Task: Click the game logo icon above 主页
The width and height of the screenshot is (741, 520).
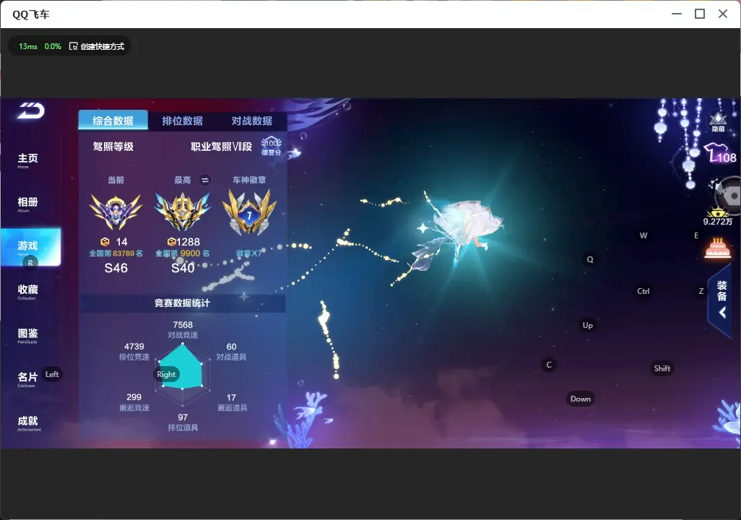Action: pos(31,110)
